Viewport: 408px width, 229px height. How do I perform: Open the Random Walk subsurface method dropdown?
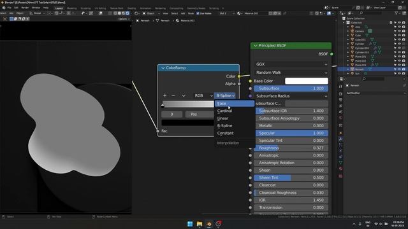click(291, 73)
